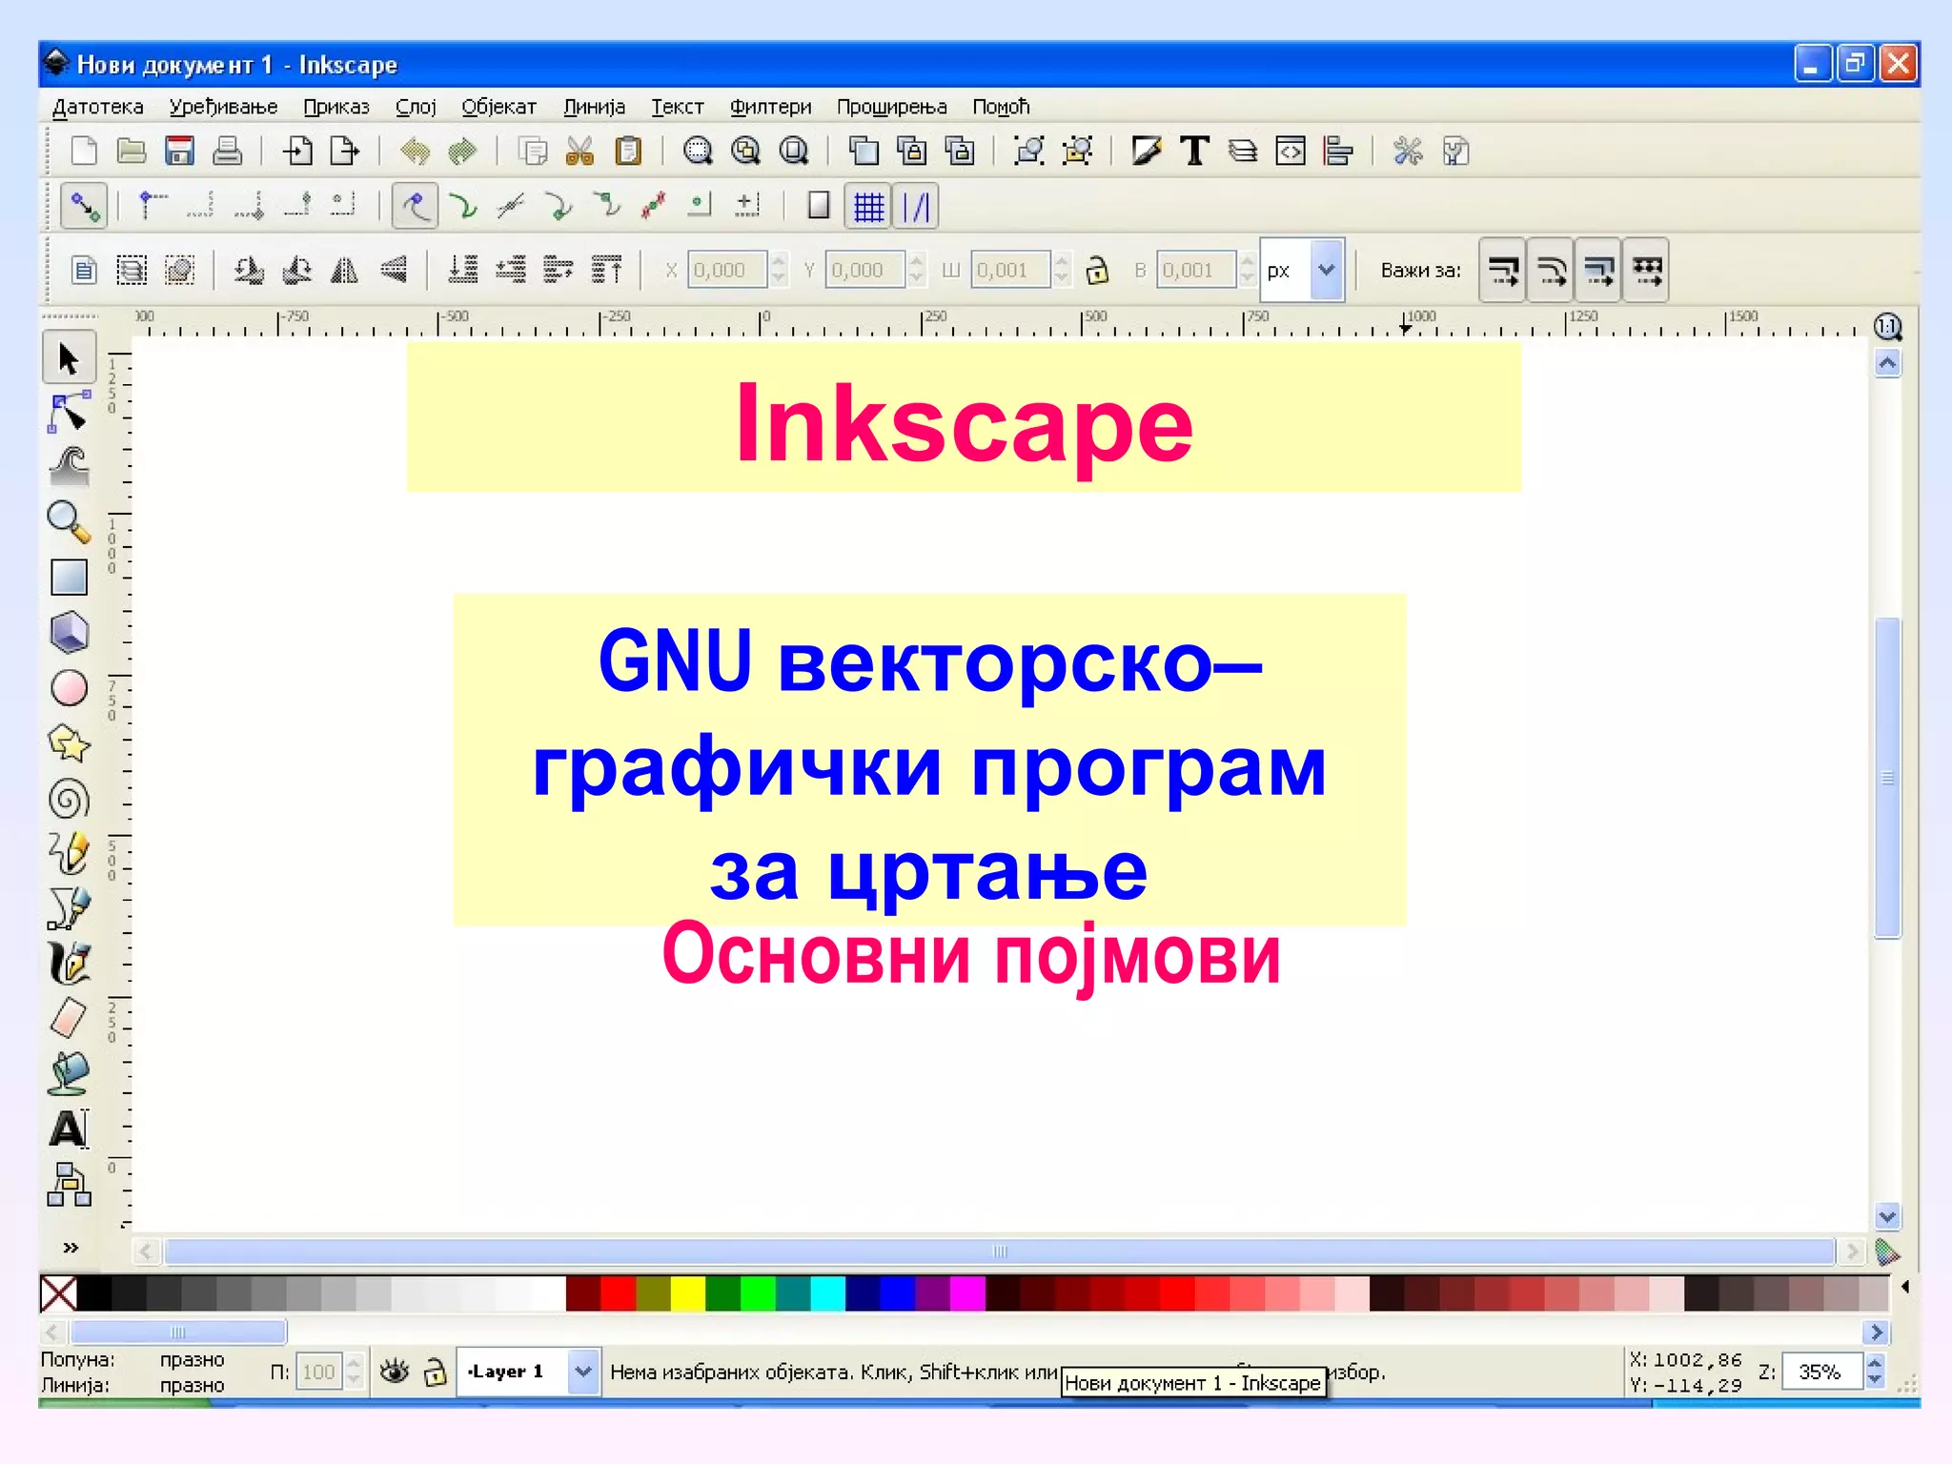Click the Save document button

point(179,151)
